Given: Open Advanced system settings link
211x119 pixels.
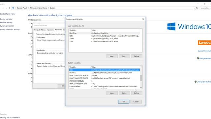Looking at the screenshot, I should pos(10,29).
